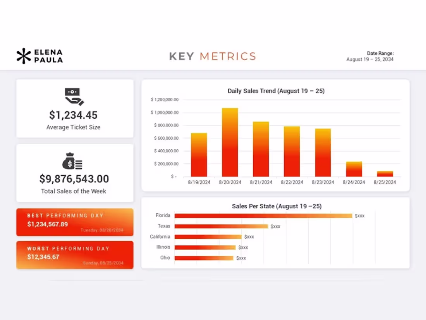Click the $xxx value beside Illinois bar
This screenshot has height=320, width=426.
click(243, 247)
